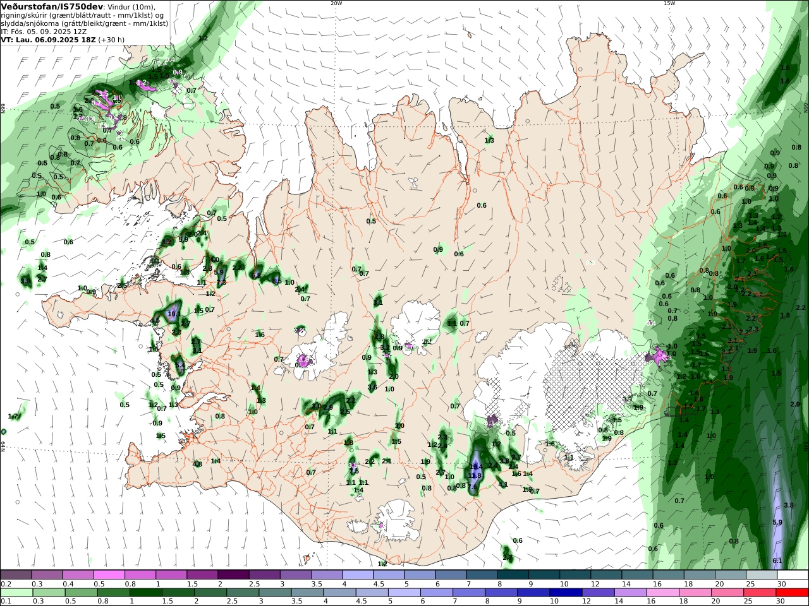Viewport: 809px width, 606px height.
Task: Select the pale green 0.1 swatch in the lower legend row
Action: point(16,593)
